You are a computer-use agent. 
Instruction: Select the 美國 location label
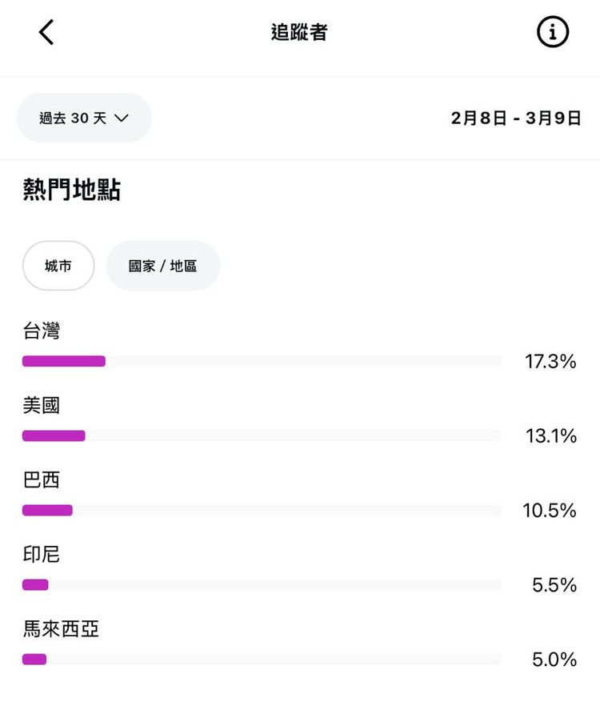click(x=41, y=405)
